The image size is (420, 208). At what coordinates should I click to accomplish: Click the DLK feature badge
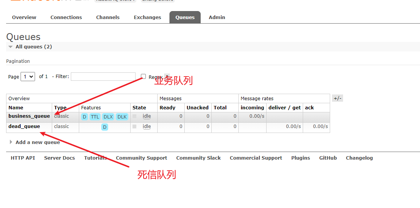(x=122, y=117)
